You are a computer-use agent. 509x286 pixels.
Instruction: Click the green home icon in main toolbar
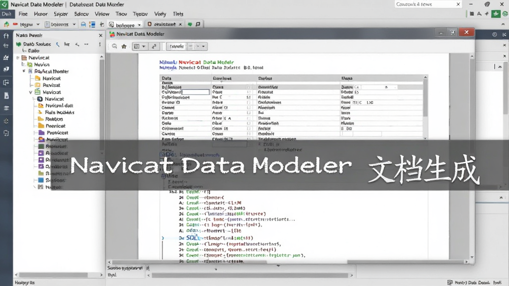pyautogui.click(x=6, y=24)
